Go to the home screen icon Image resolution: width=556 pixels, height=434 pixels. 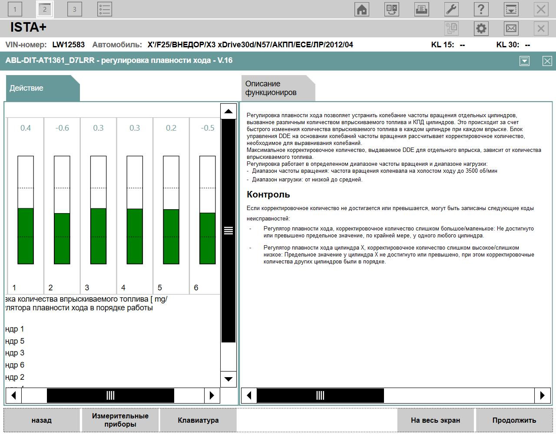(362, 9)
